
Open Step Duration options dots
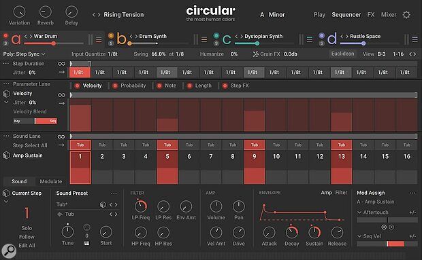click(6, 64)
